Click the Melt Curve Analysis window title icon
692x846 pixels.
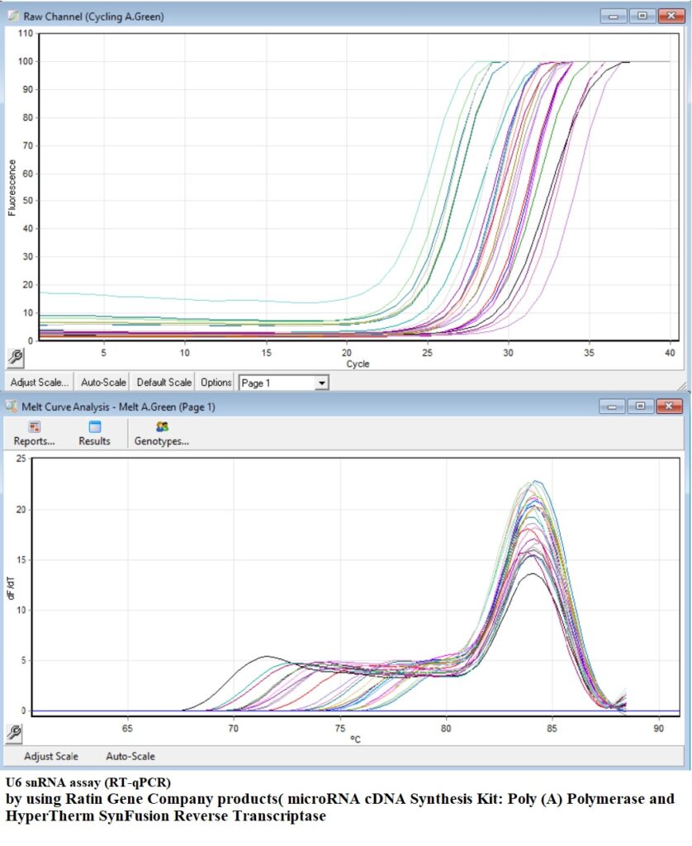[12, 406]
